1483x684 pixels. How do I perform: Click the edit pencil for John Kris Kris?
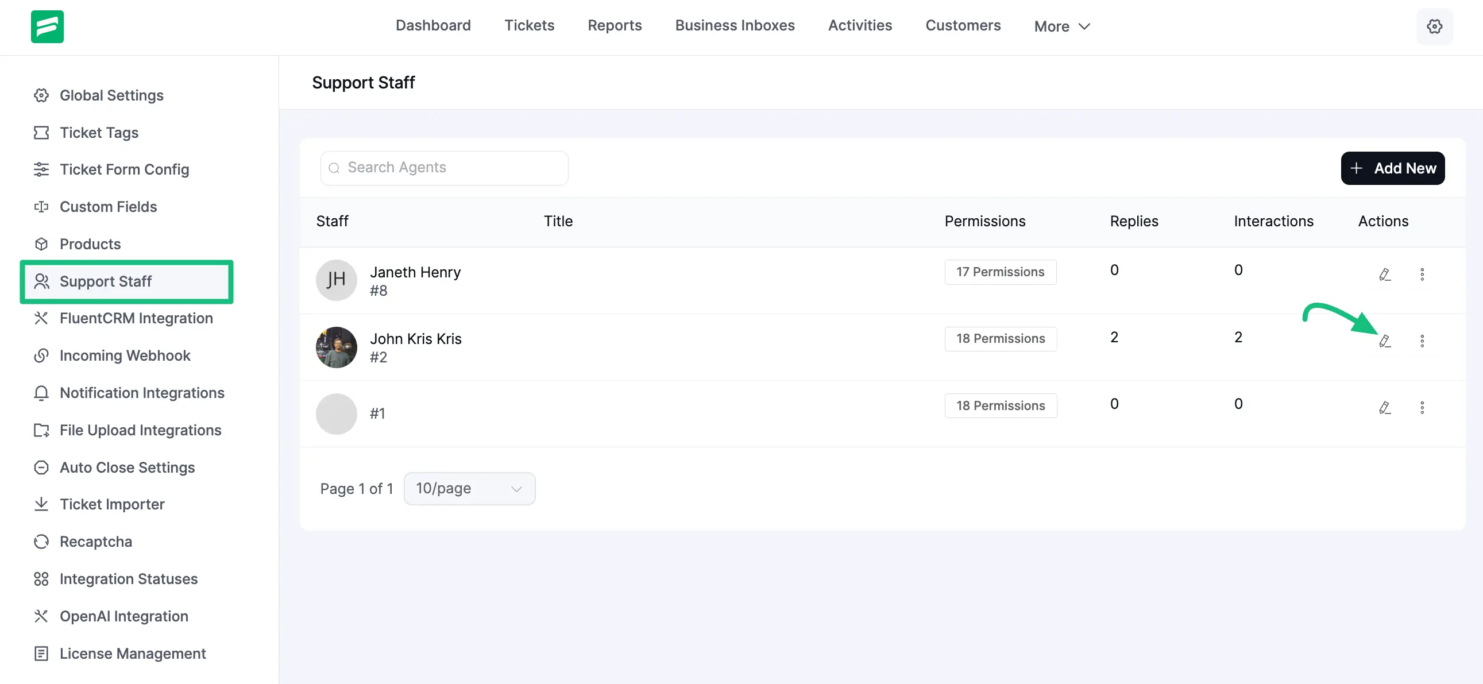1385,341
